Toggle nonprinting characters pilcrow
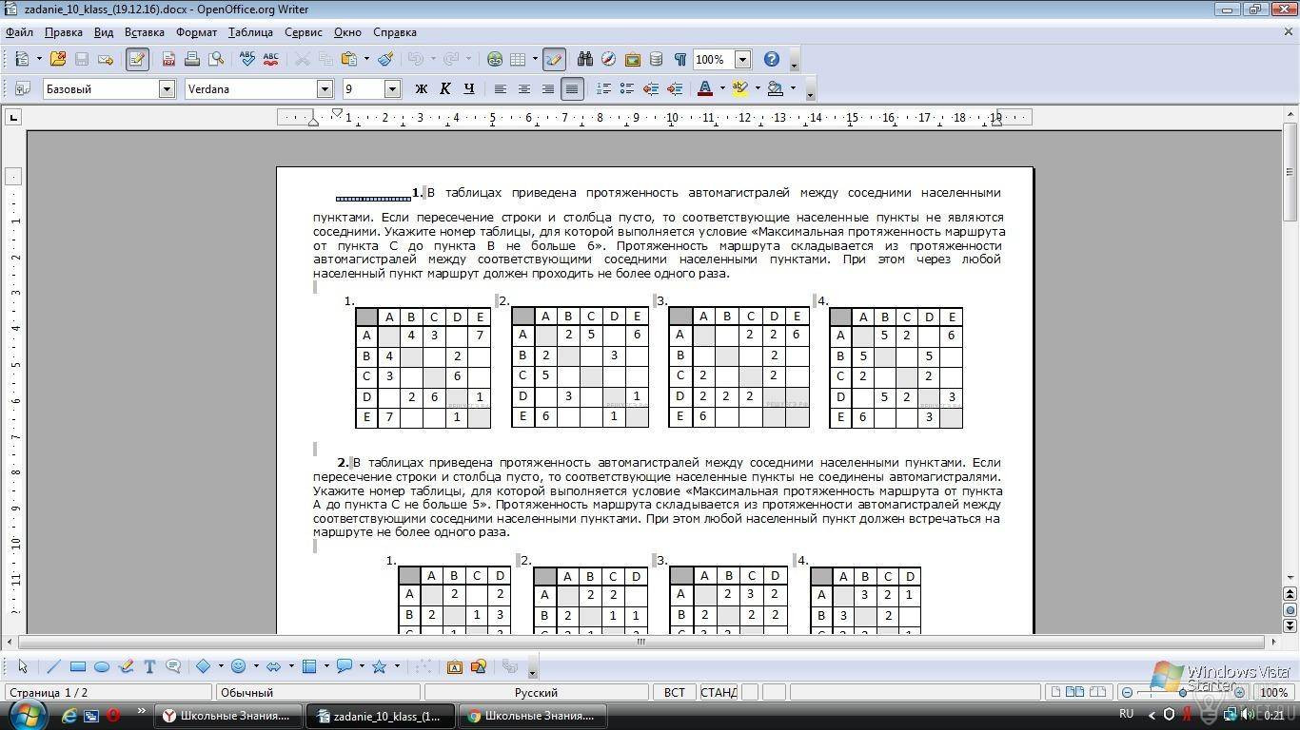This screenshot has width=1300, height=730. click(680, 59)
